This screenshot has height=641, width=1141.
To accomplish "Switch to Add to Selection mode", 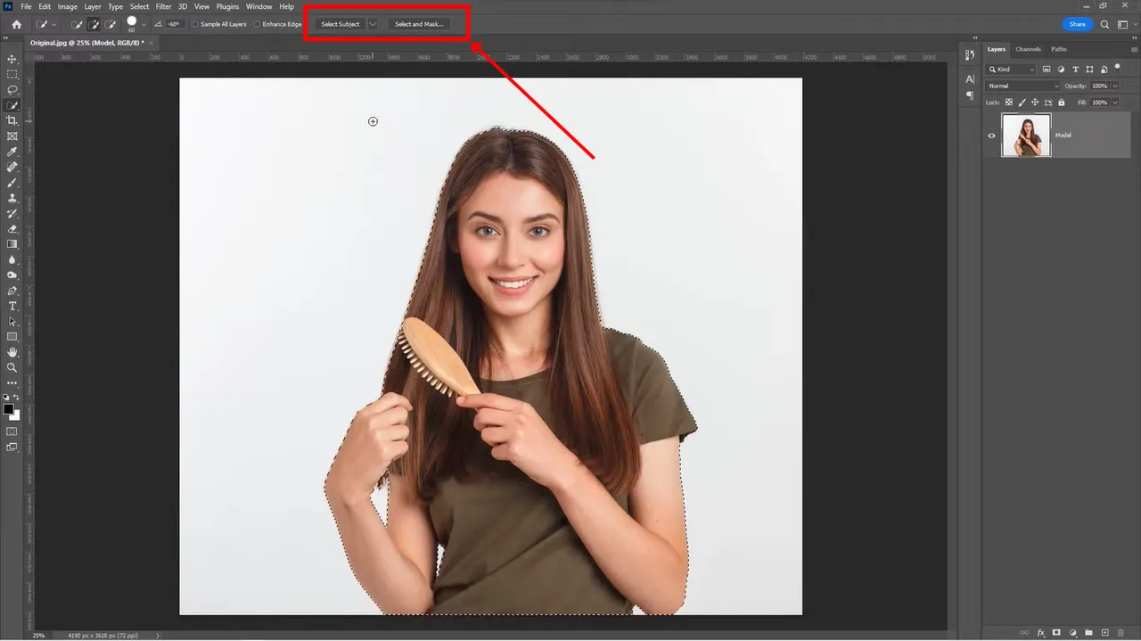I will click(93, 24).
